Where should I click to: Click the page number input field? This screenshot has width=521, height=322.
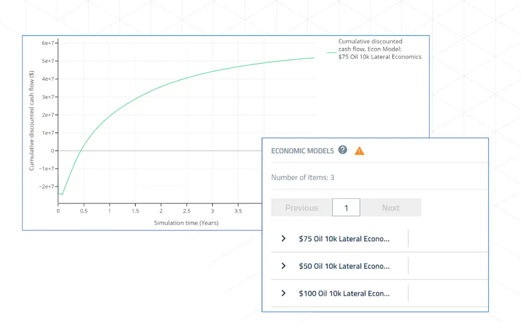click(x=346, y=207)
